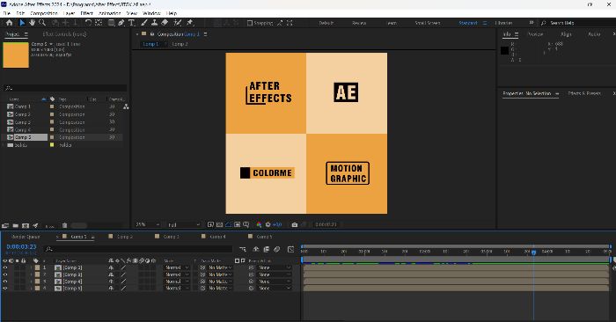Click the Home icon in the toolbar
Viewport: 616px width, 322px height.
(x=10, y=23)
